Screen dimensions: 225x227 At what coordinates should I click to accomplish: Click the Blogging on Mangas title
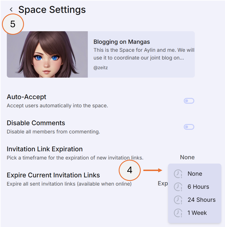coord(121,42)
